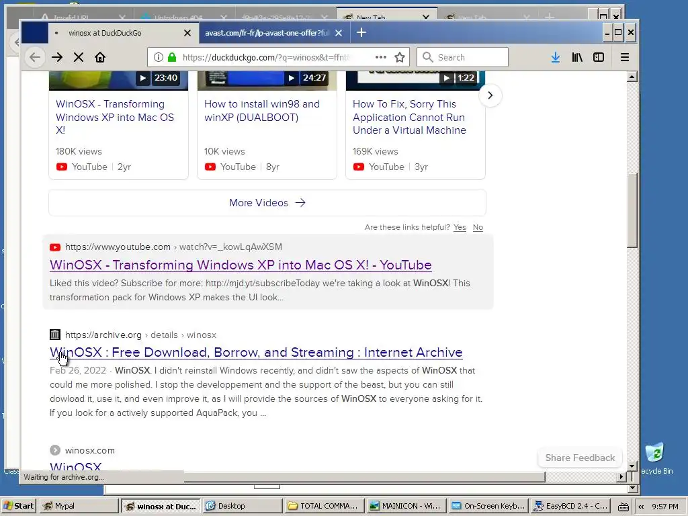The image size is (688, 516).
Task: Stop loading the page
Action: [x=79, y=57]
